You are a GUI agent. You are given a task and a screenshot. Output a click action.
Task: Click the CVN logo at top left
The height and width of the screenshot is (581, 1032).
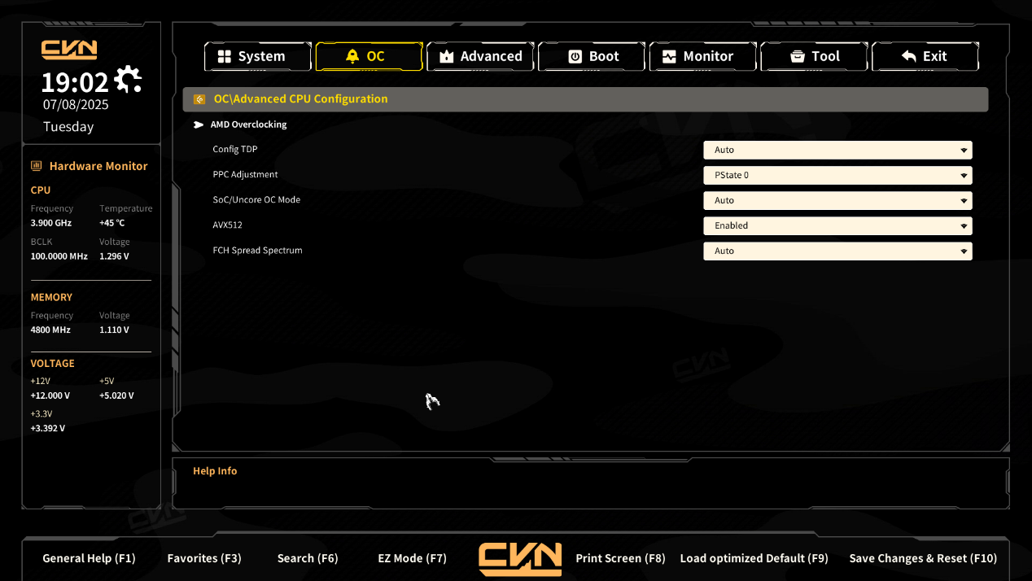[x=69, y=50]
